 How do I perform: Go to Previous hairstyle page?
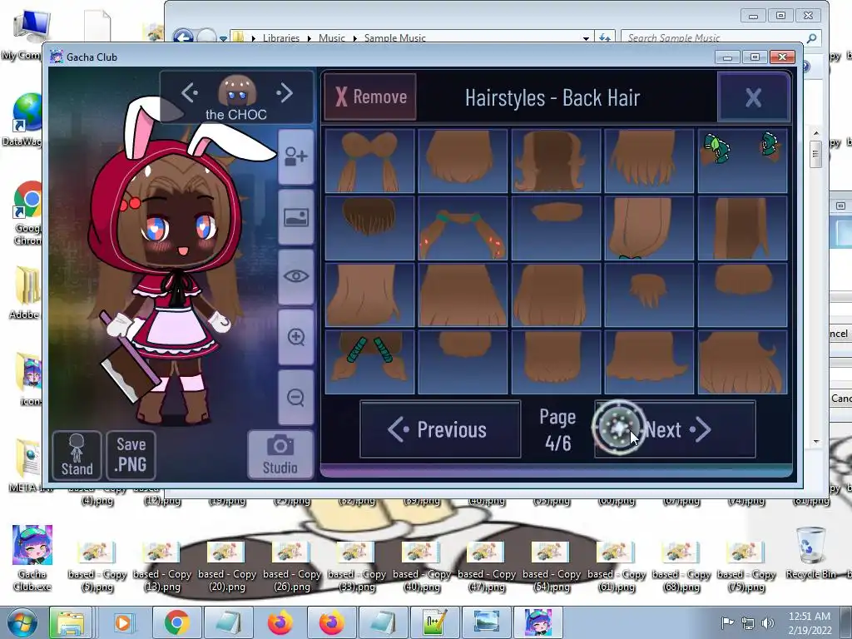pos(440,429)
